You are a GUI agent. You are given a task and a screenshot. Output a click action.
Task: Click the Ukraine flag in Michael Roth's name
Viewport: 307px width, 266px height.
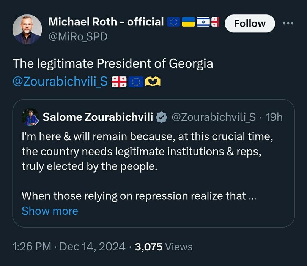189,22
